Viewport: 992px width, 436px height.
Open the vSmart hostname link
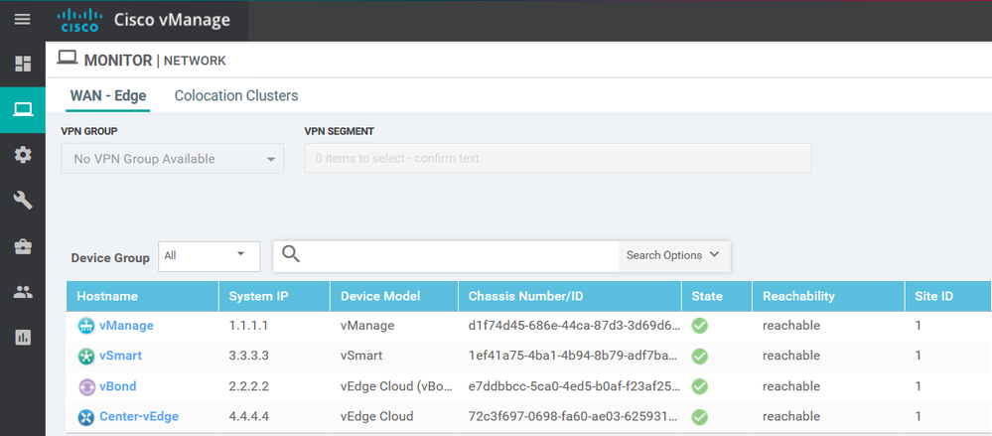(x=120, y=356)
